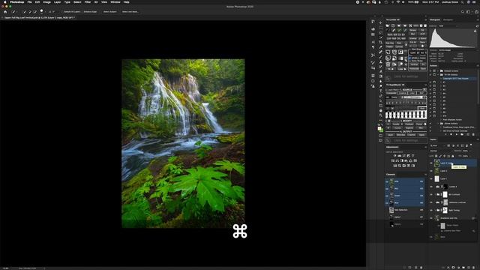
Task: Add a Brightness/Contrast adjustment icon
Action: point(395,155)
